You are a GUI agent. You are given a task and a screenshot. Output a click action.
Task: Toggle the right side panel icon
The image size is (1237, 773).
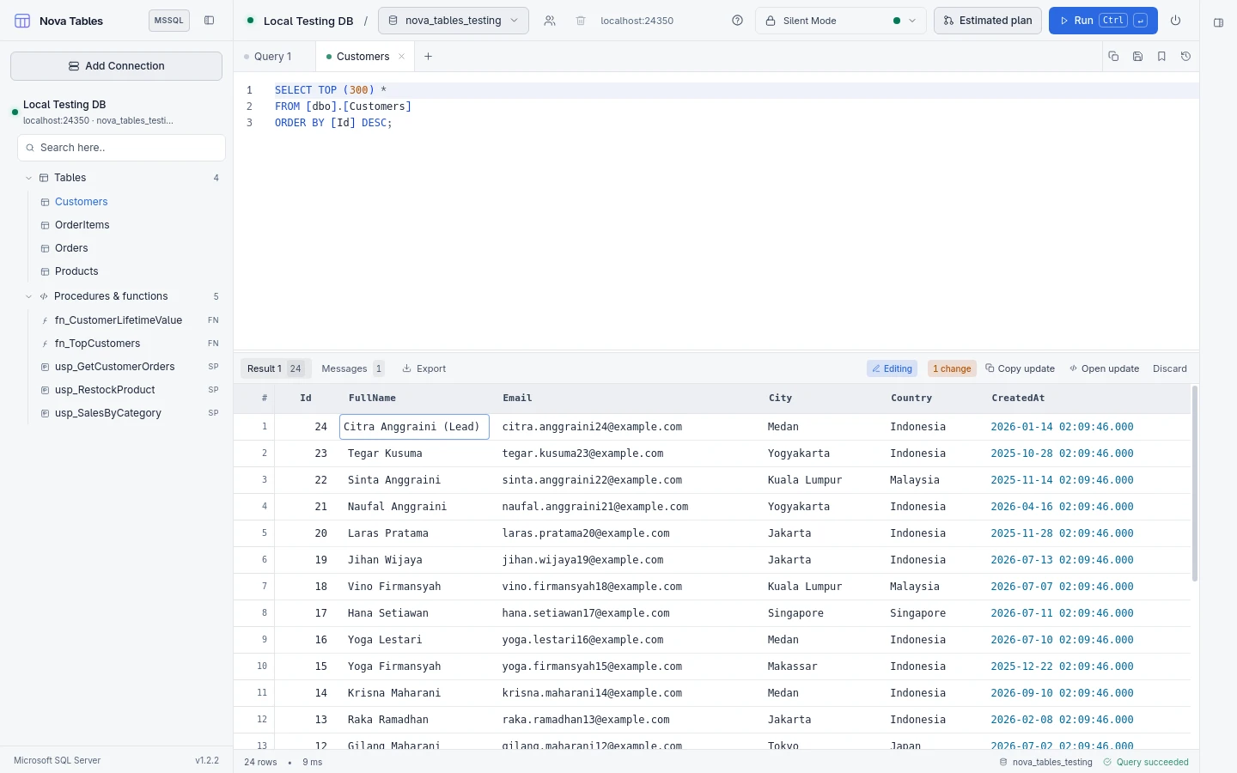[x=1218, y=23]
